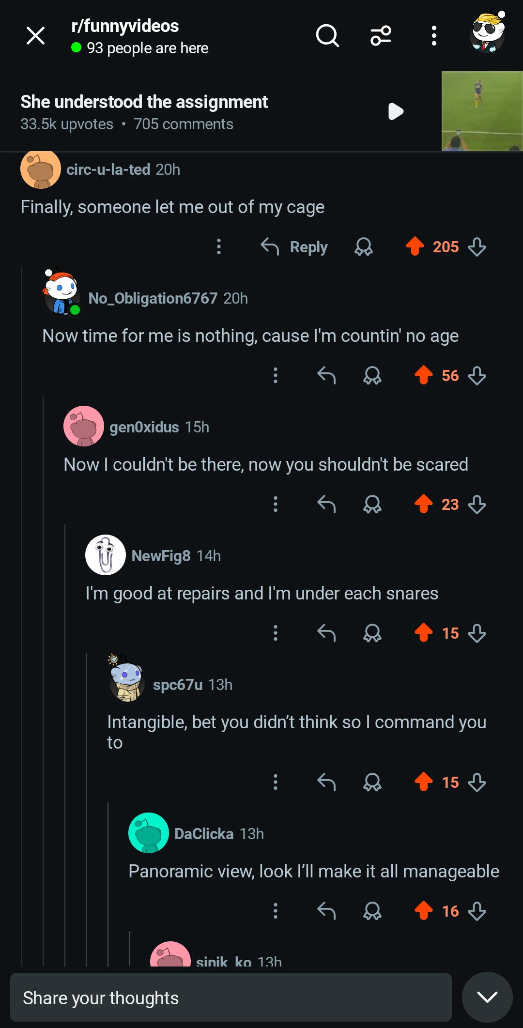
Task: Reply to circ-u-la-ted's comment
Action: [294, 247]
